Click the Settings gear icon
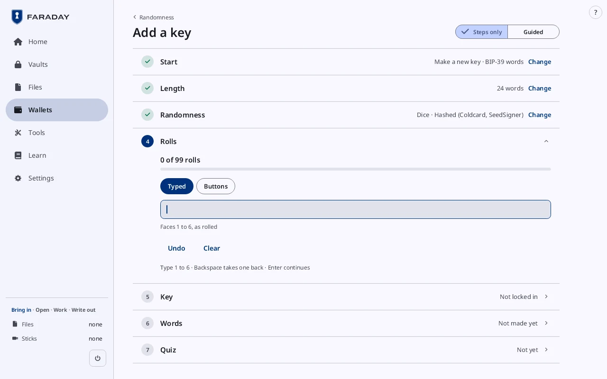The image size is (607, 379). 18,178
